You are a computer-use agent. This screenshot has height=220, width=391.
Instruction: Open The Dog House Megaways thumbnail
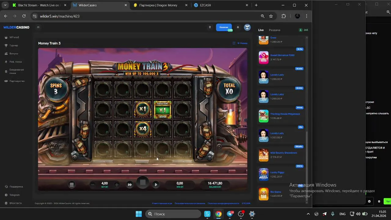click(x=264, y=116)
